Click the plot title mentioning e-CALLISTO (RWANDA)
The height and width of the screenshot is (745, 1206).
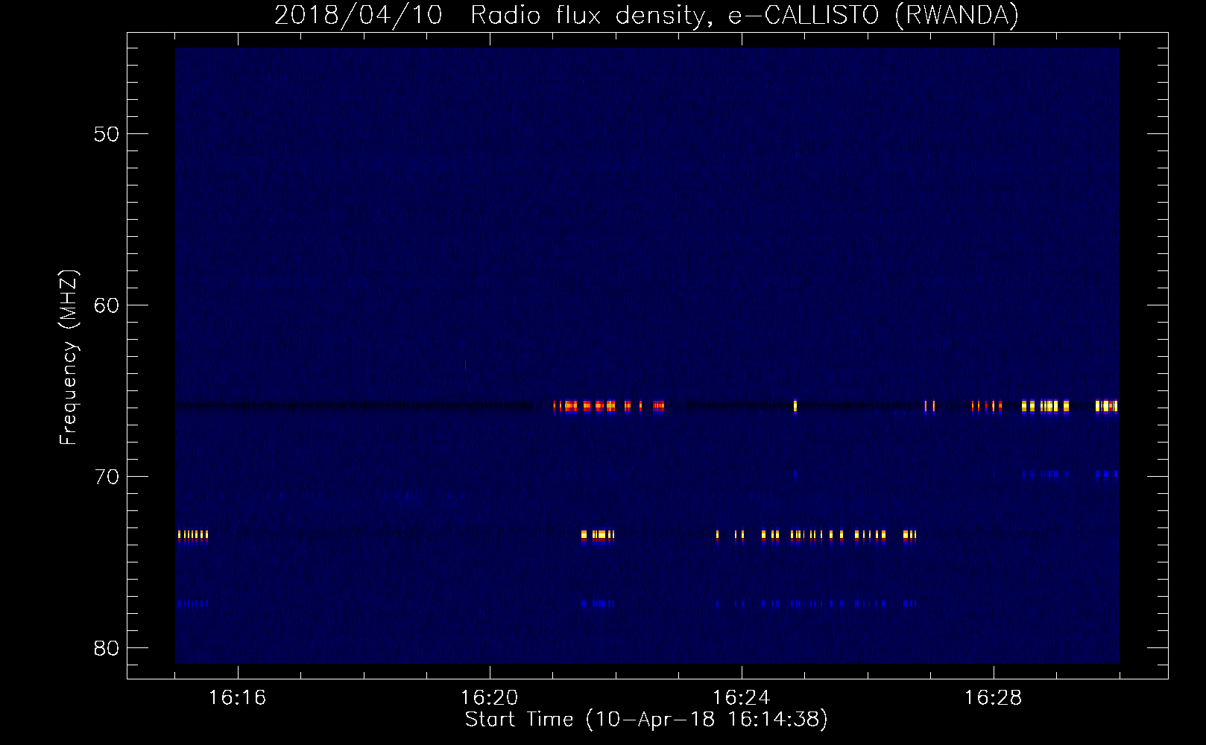click(646, 15)
